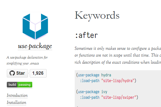Click the :after keyword heading
161x107 pixels.
coord(86,35)
